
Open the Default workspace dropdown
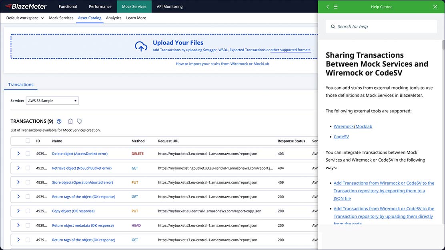coord(25,18)
